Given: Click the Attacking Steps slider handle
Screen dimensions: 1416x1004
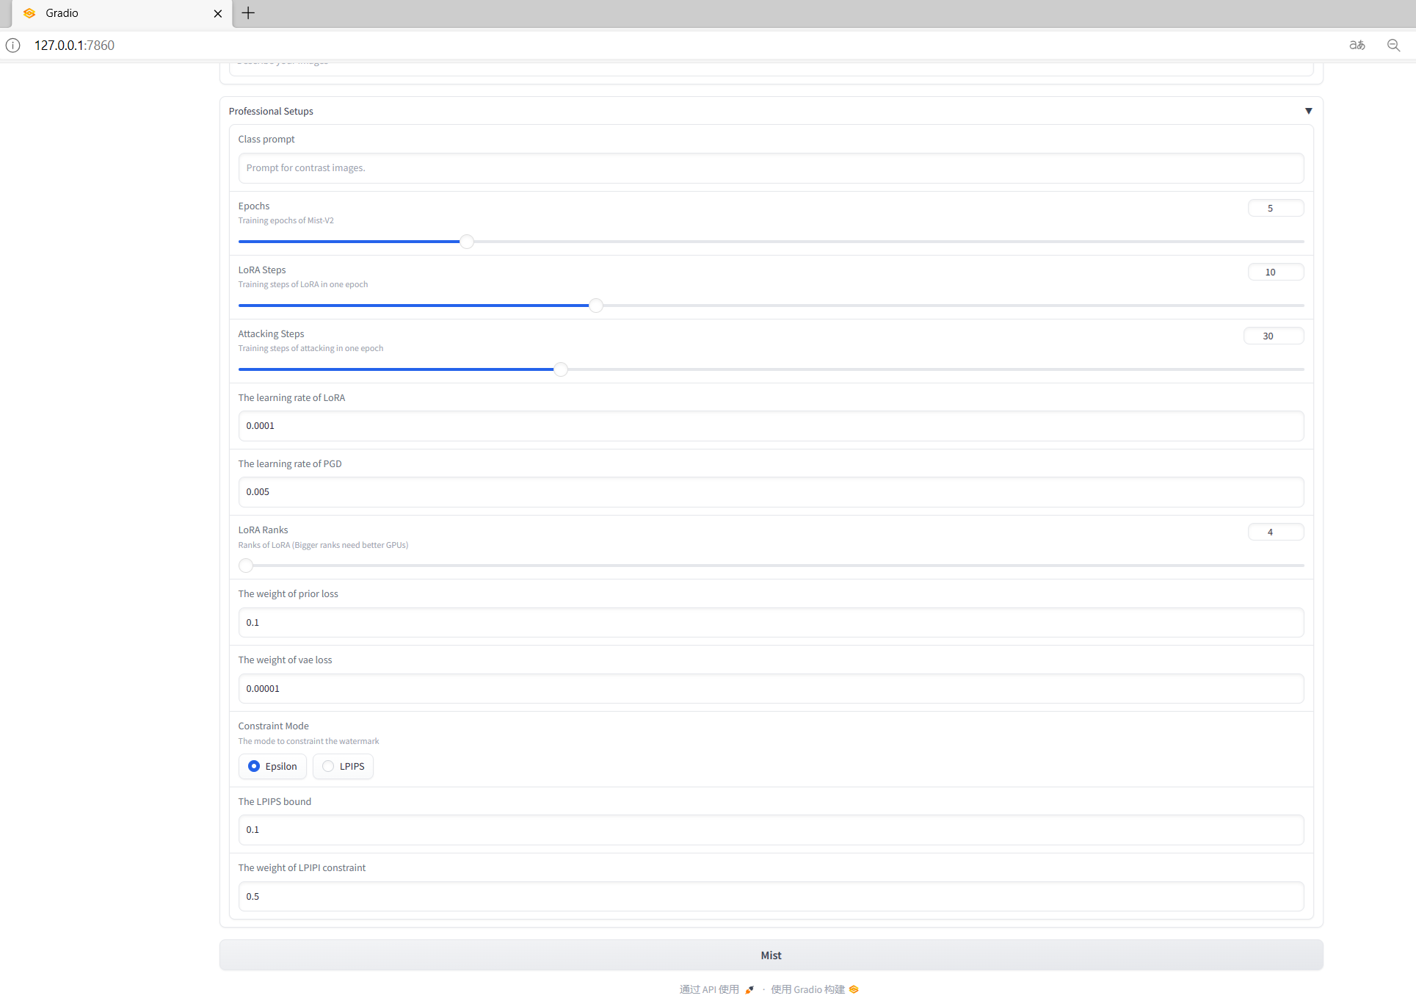Looking at the screenshot, I should coord(560,369).
